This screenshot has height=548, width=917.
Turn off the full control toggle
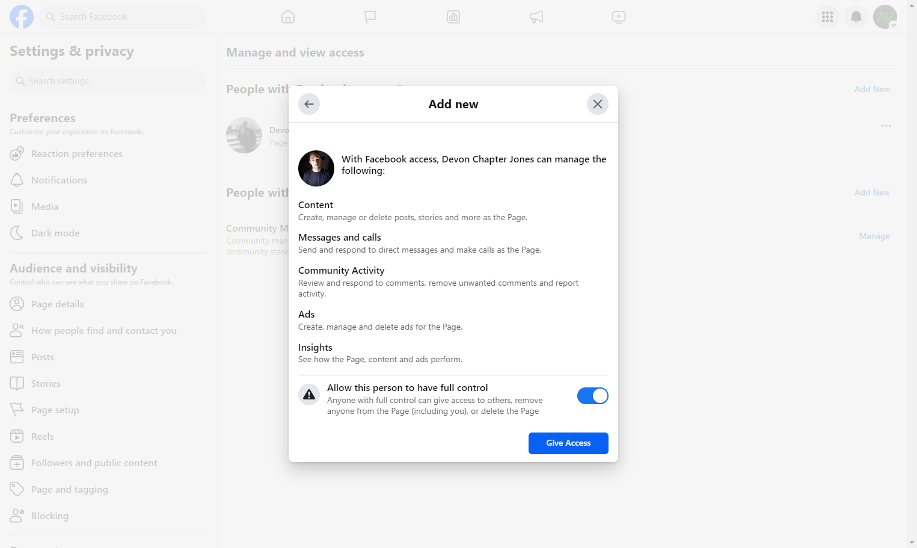[x=593, y=396]
